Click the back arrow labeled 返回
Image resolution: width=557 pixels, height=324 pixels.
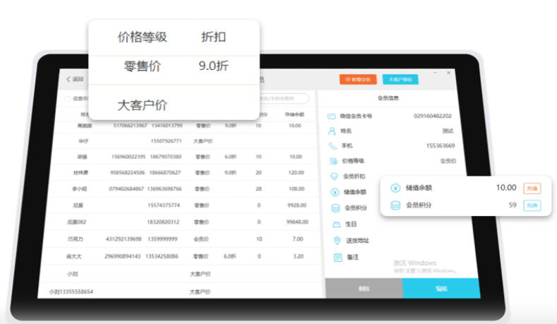tap(75, 79)
